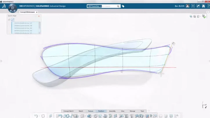Open the 3DS logo menu

coord(4,6)
